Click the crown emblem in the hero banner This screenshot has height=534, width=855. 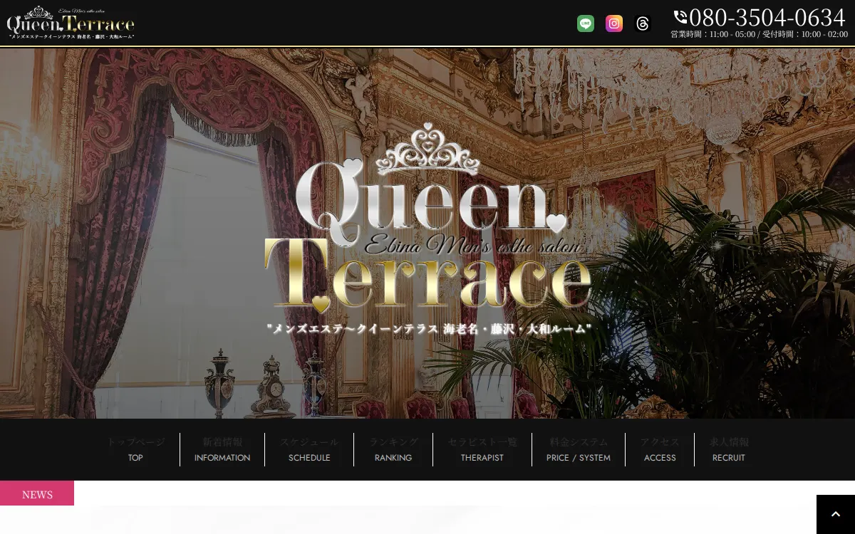[x=427, y=150]
